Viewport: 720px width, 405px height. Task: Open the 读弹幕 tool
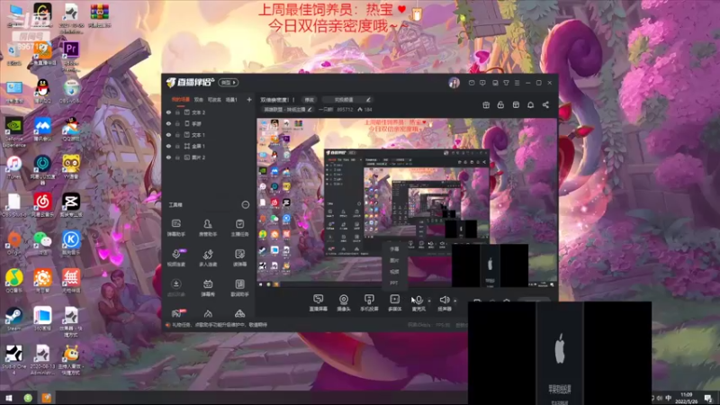tap(239, 258)
